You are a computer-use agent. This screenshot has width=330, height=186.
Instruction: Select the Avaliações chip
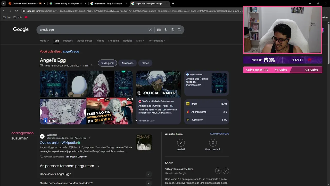[128, 63]
